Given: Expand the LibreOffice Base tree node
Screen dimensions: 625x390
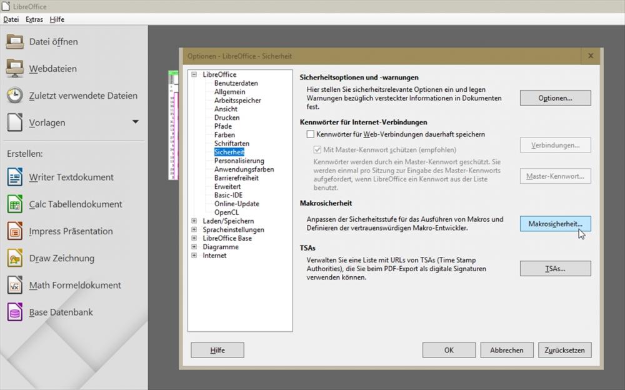Looking at the screenshot, I should [x=194, y=238].
